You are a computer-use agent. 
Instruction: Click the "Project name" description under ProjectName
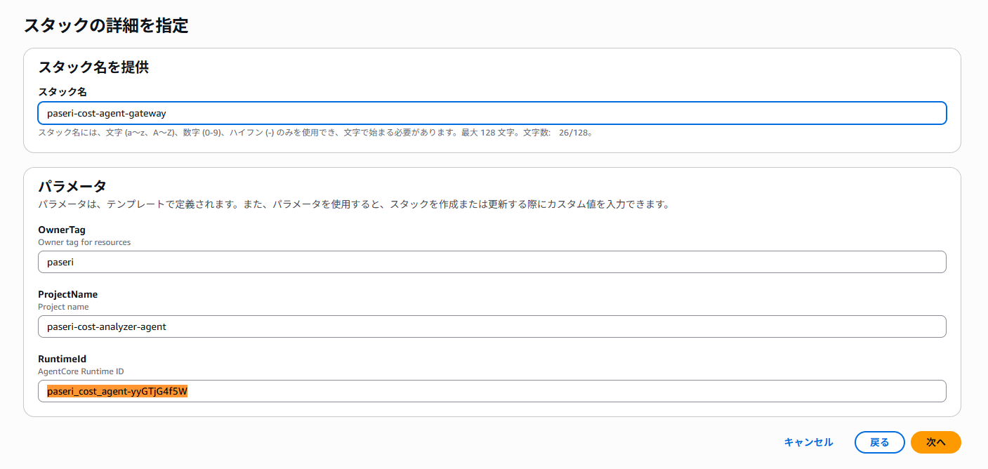click(x=63, y=307)
